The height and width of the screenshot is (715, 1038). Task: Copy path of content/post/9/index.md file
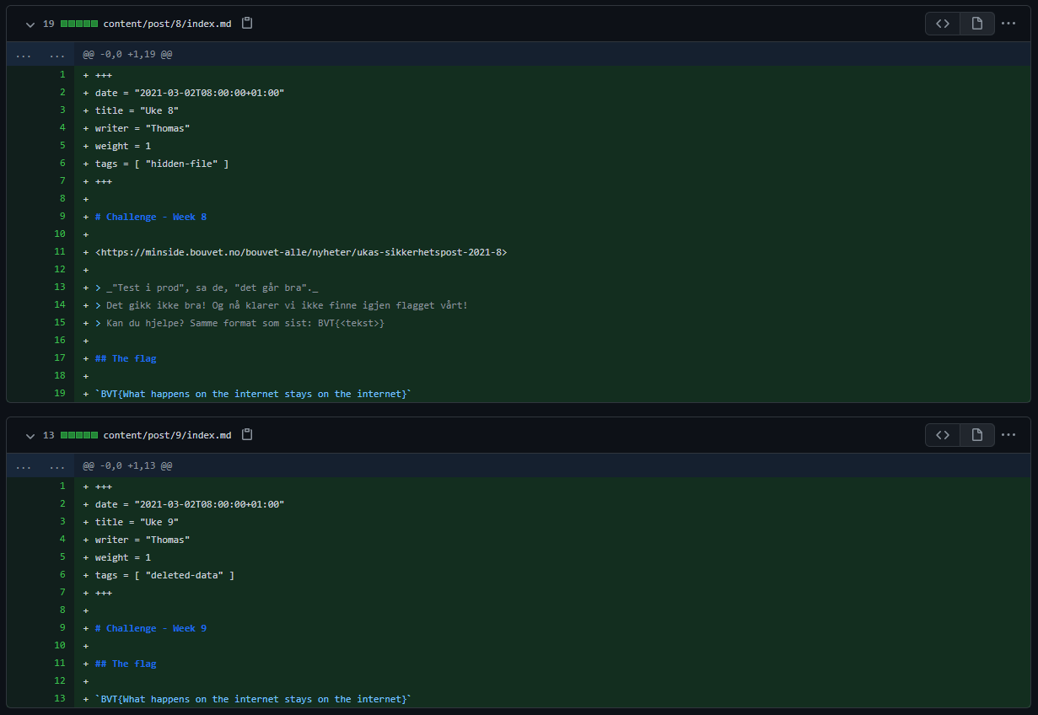pyautogui.click(x=247, y=435)
